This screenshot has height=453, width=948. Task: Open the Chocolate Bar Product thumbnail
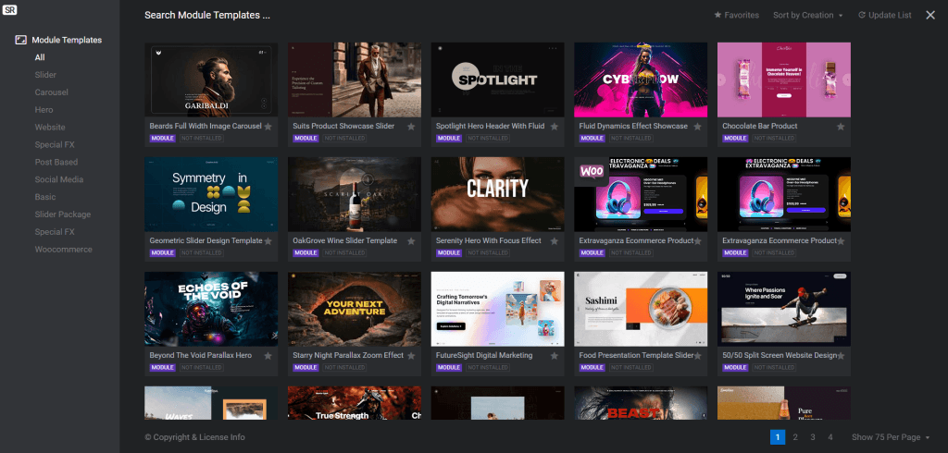tap(783, 80)
